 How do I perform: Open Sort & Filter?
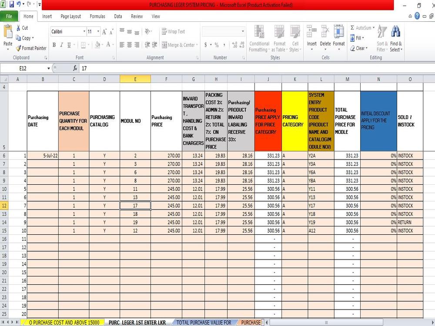coord(382,38)
